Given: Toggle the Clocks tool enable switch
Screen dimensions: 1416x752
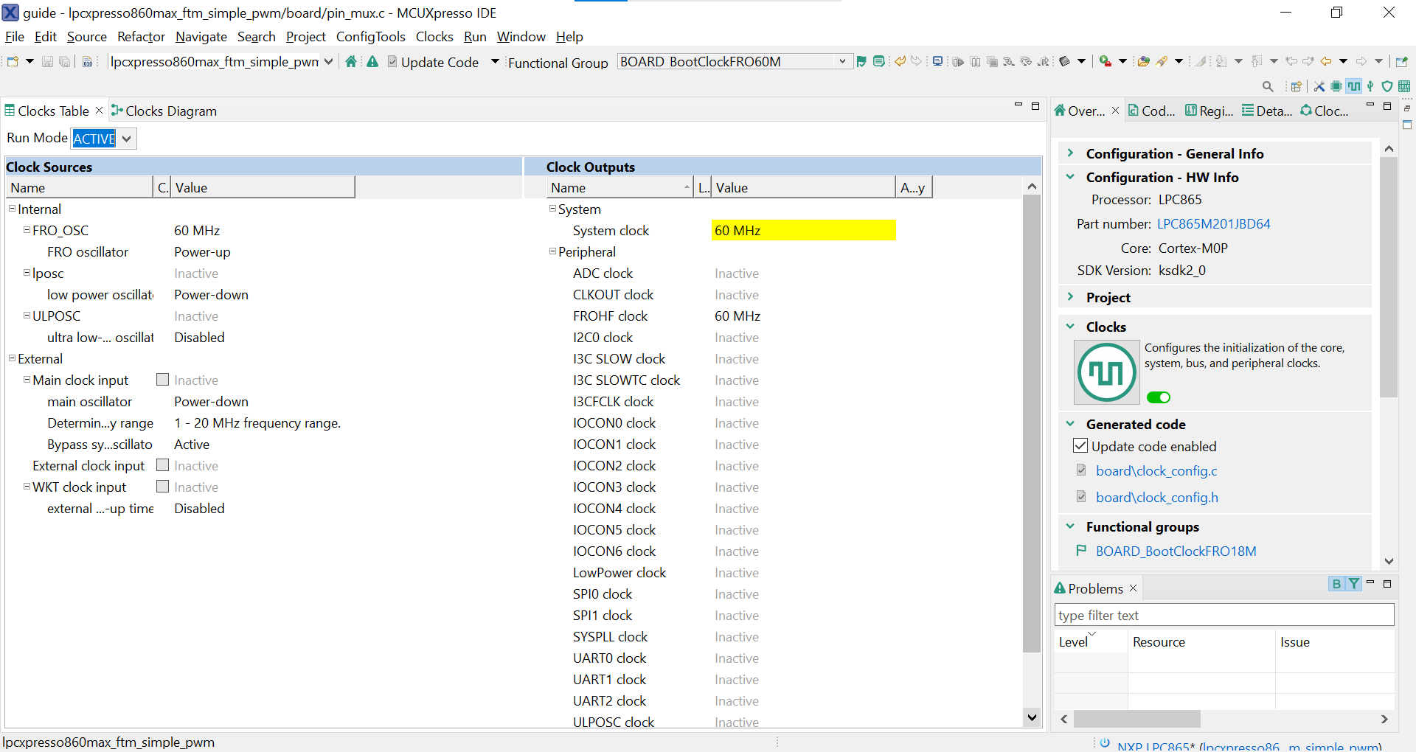Looking at the screenshot, I should point(1159,397).
